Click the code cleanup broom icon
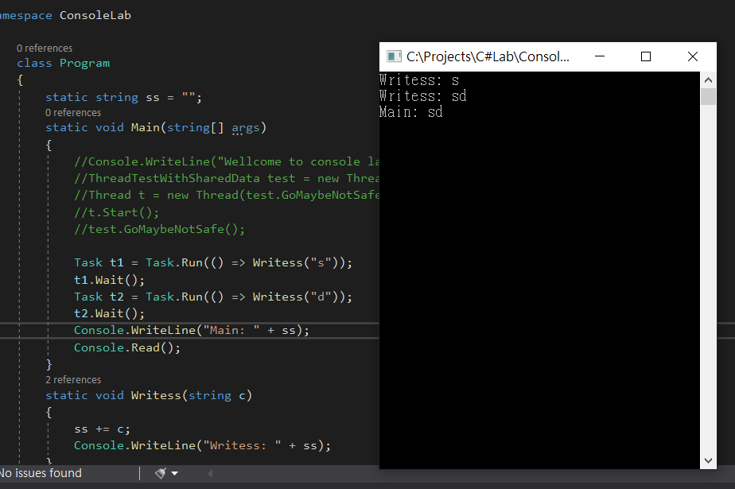Viewport: 735px width, 489px height. click(161, 474)
